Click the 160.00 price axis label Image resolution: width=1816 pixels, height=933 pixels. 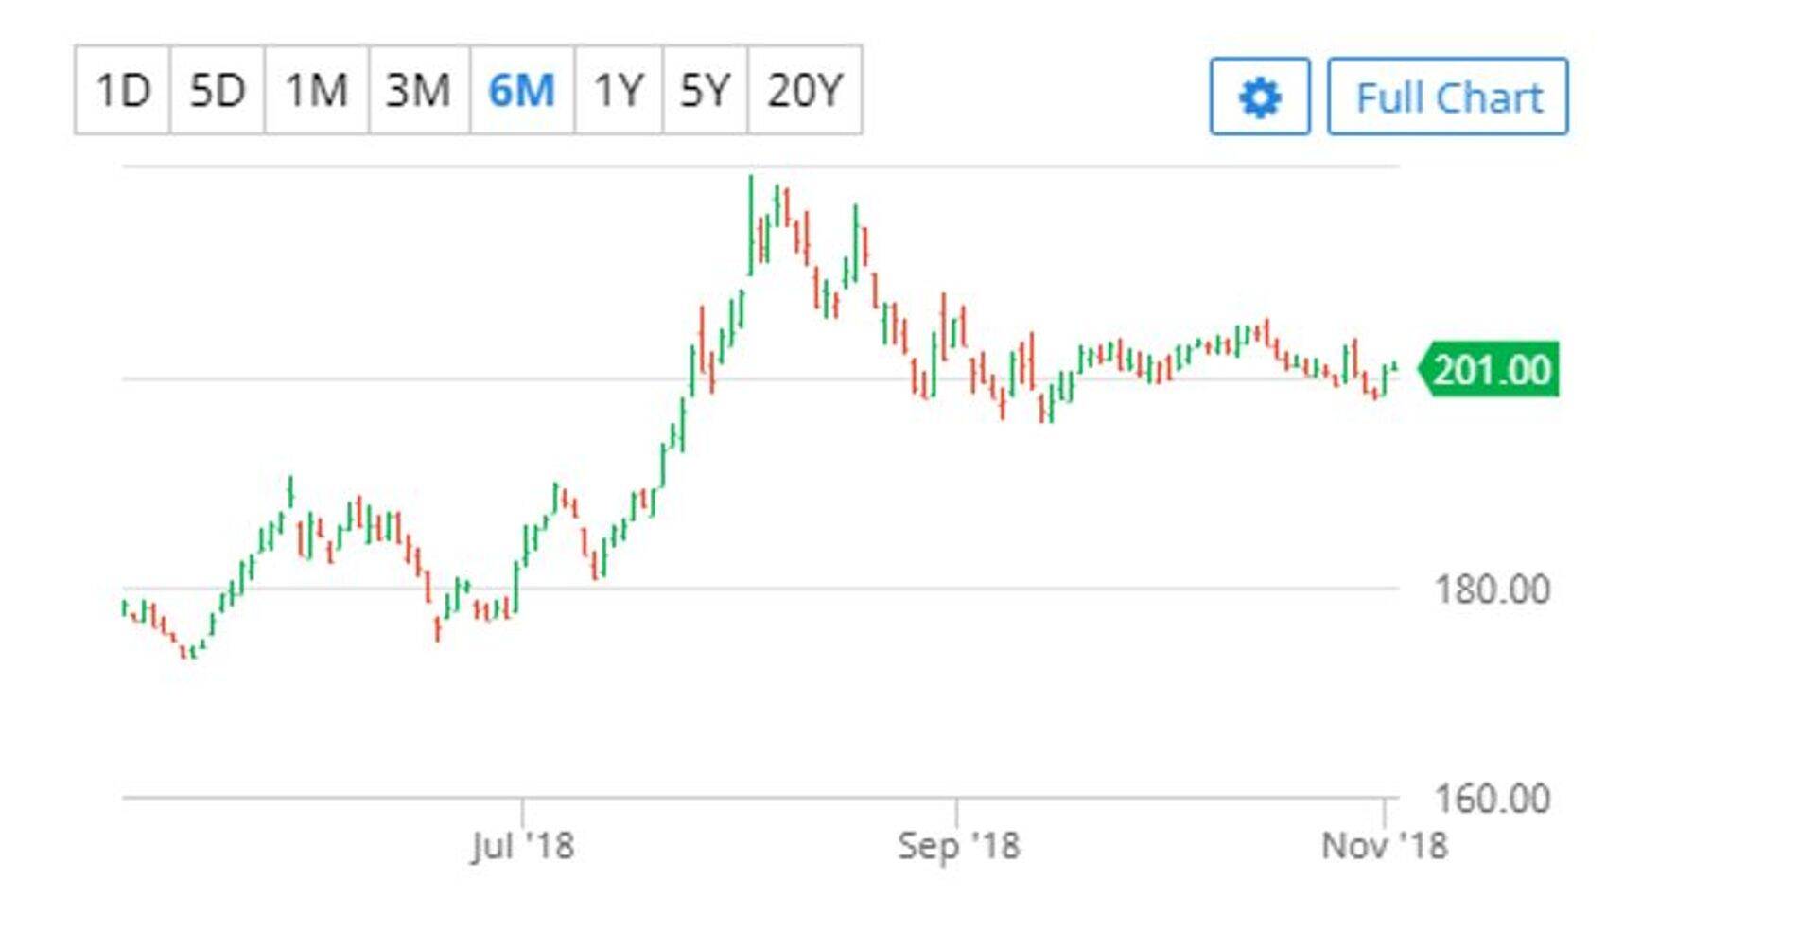1492,799
